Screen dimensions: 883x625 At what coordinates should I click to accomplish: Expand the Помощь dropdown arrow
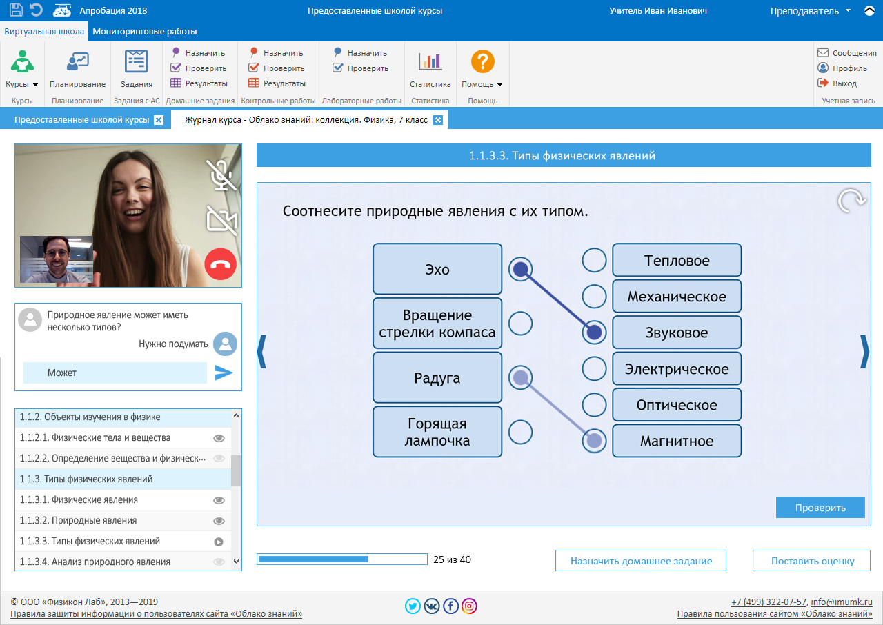click(499, 85)
